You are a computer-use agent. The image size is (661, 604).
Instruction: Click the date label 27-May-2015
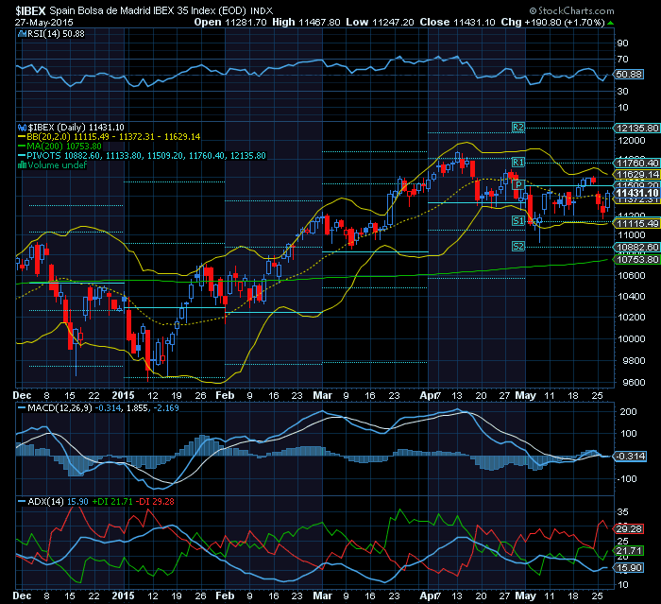(x=43, y=22)
